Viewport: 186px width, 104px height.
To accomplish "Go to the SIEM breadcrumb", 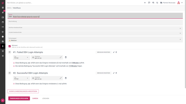I will click(x=9, y=8).
